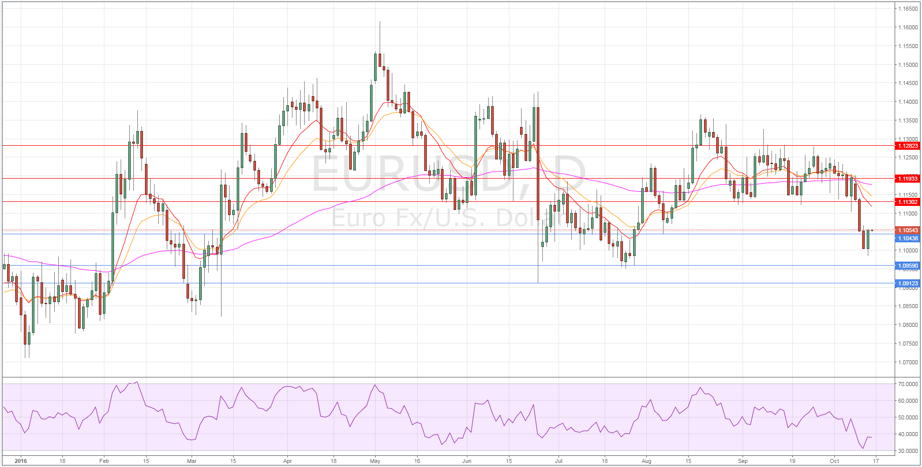This screenshot has height=467, width=922.
Task: Click the 1.15500 price axis tick
Action: coord(908,46)
